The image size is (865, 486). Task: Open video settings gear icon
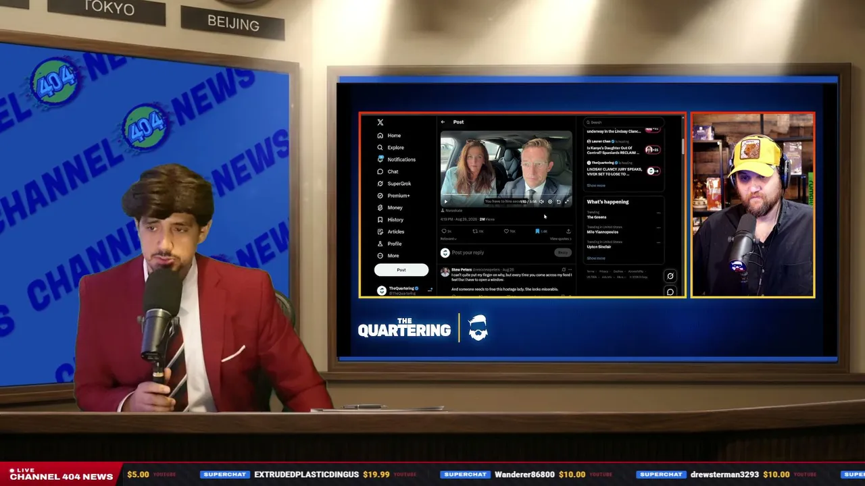[x=550, y=202]
